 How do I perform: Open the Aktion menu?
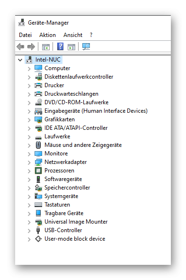[x=47, y=35]
